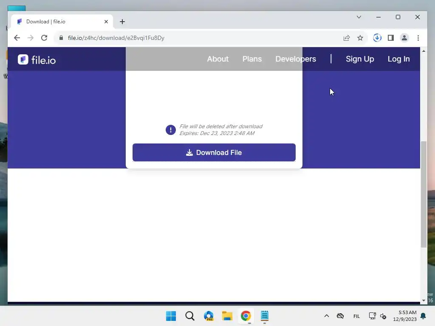This screenshot has width=435, height=326.
Task: Click the Download File button
Action: pyautogui.click(x=214, y=152)
